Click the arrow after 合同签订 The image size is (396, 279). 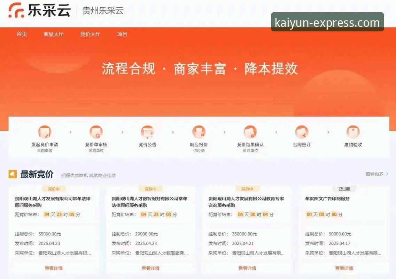(327, 133)
